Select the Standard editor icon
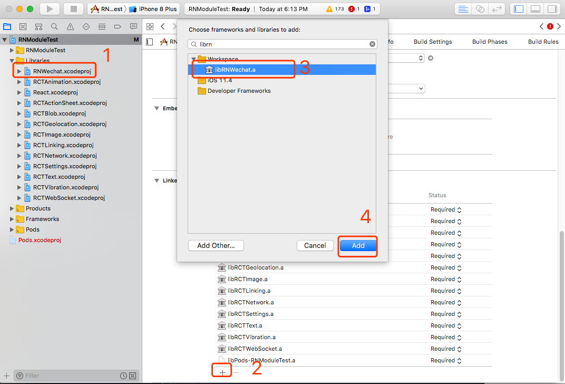565x384 pixels. (x=463, y=9)
